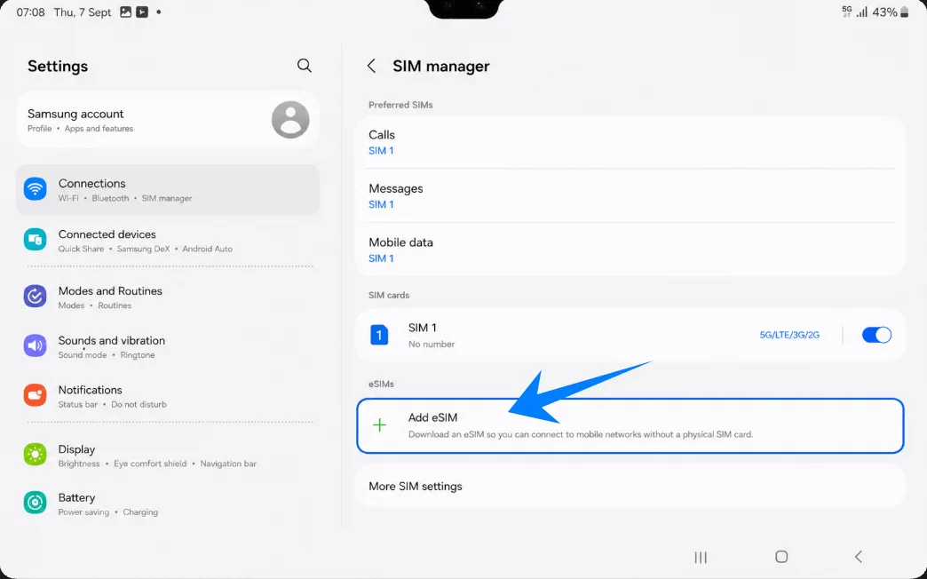Screen dimensions: 927x579
Task: Tap the Connections Wi-Fi icon
Action: click(35, 189)
